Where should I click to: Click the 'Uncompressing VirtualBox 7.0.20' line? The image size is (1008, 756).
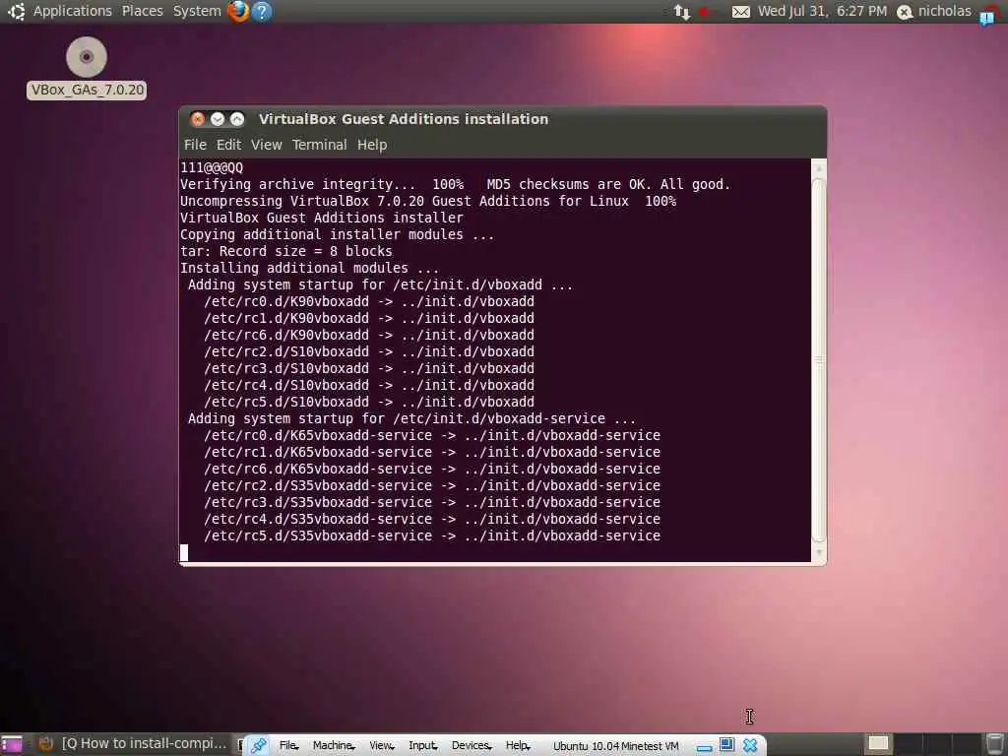[428, 201]
